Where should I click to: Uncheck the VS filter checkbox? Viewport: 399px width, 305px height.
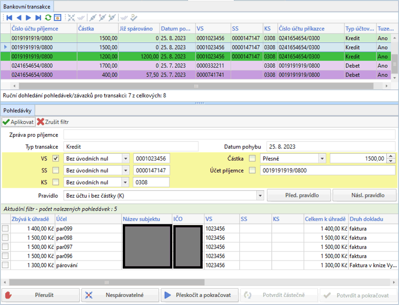56,158
